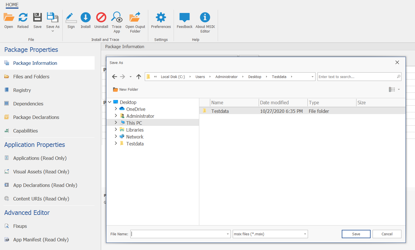This screenshot has height=250, width=415.
Task: Click the Cancel button
Action: point(387,234)
